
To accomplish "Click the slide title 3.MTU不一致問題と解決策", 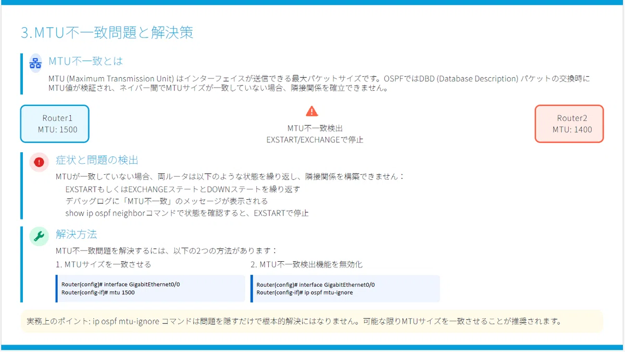I will (x=107, y=32).
